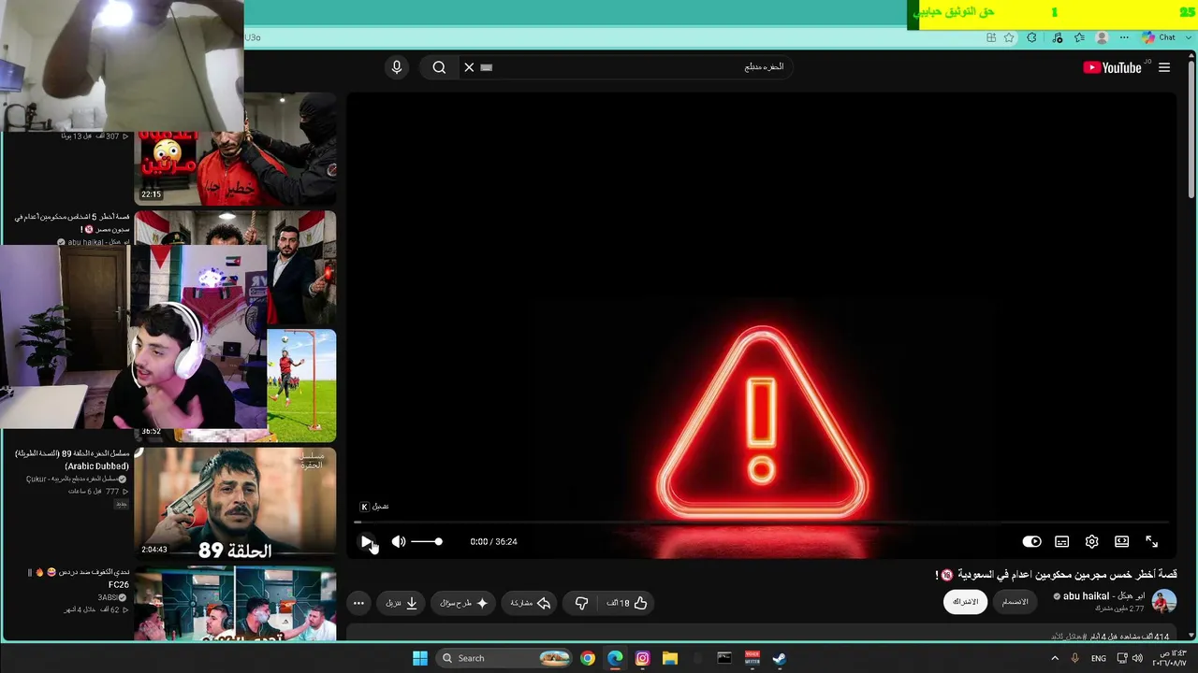Open Steam from taskbar
Screen dimensions: 1198x673
[x=779, y=658]
